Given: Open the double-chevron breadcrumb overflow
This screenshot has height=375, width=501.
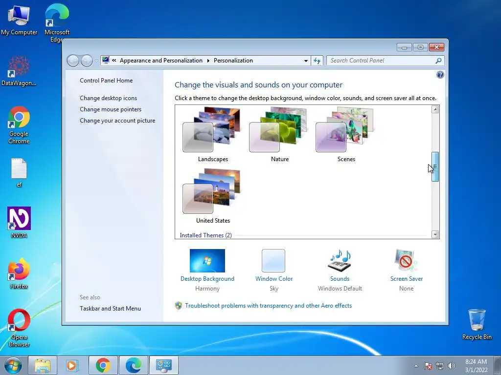Looking at the screenshot, I should [114, 60].
